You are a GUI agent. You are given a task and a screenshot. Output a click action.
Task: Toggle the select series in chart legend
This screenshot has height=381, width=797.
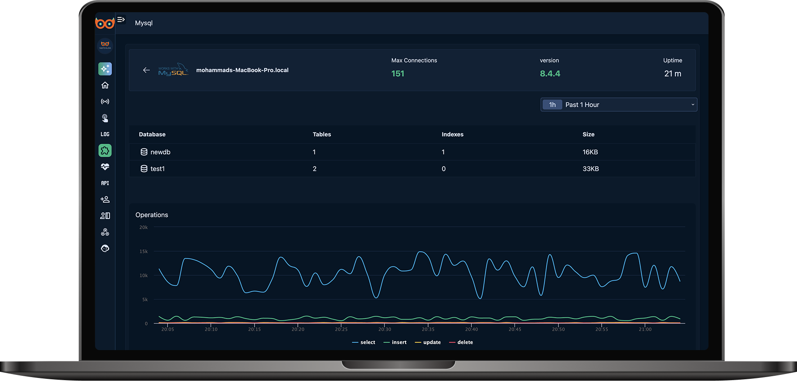click(364, 342)
